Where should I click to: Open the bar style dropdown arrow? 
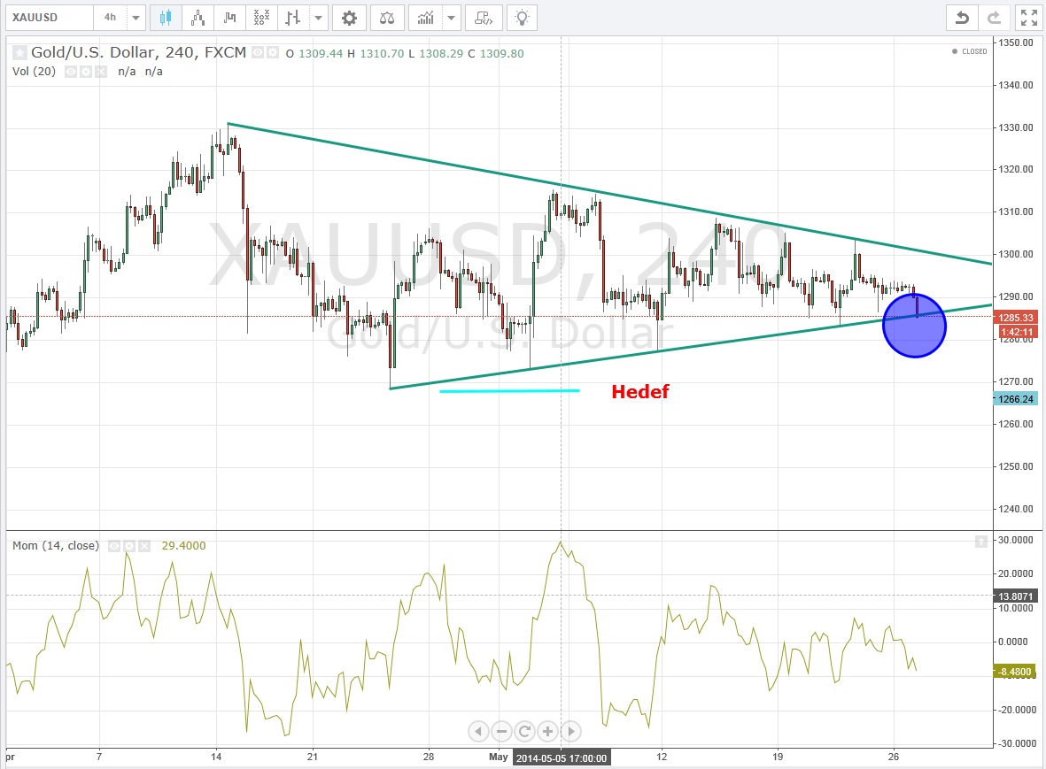coord(318,18)
